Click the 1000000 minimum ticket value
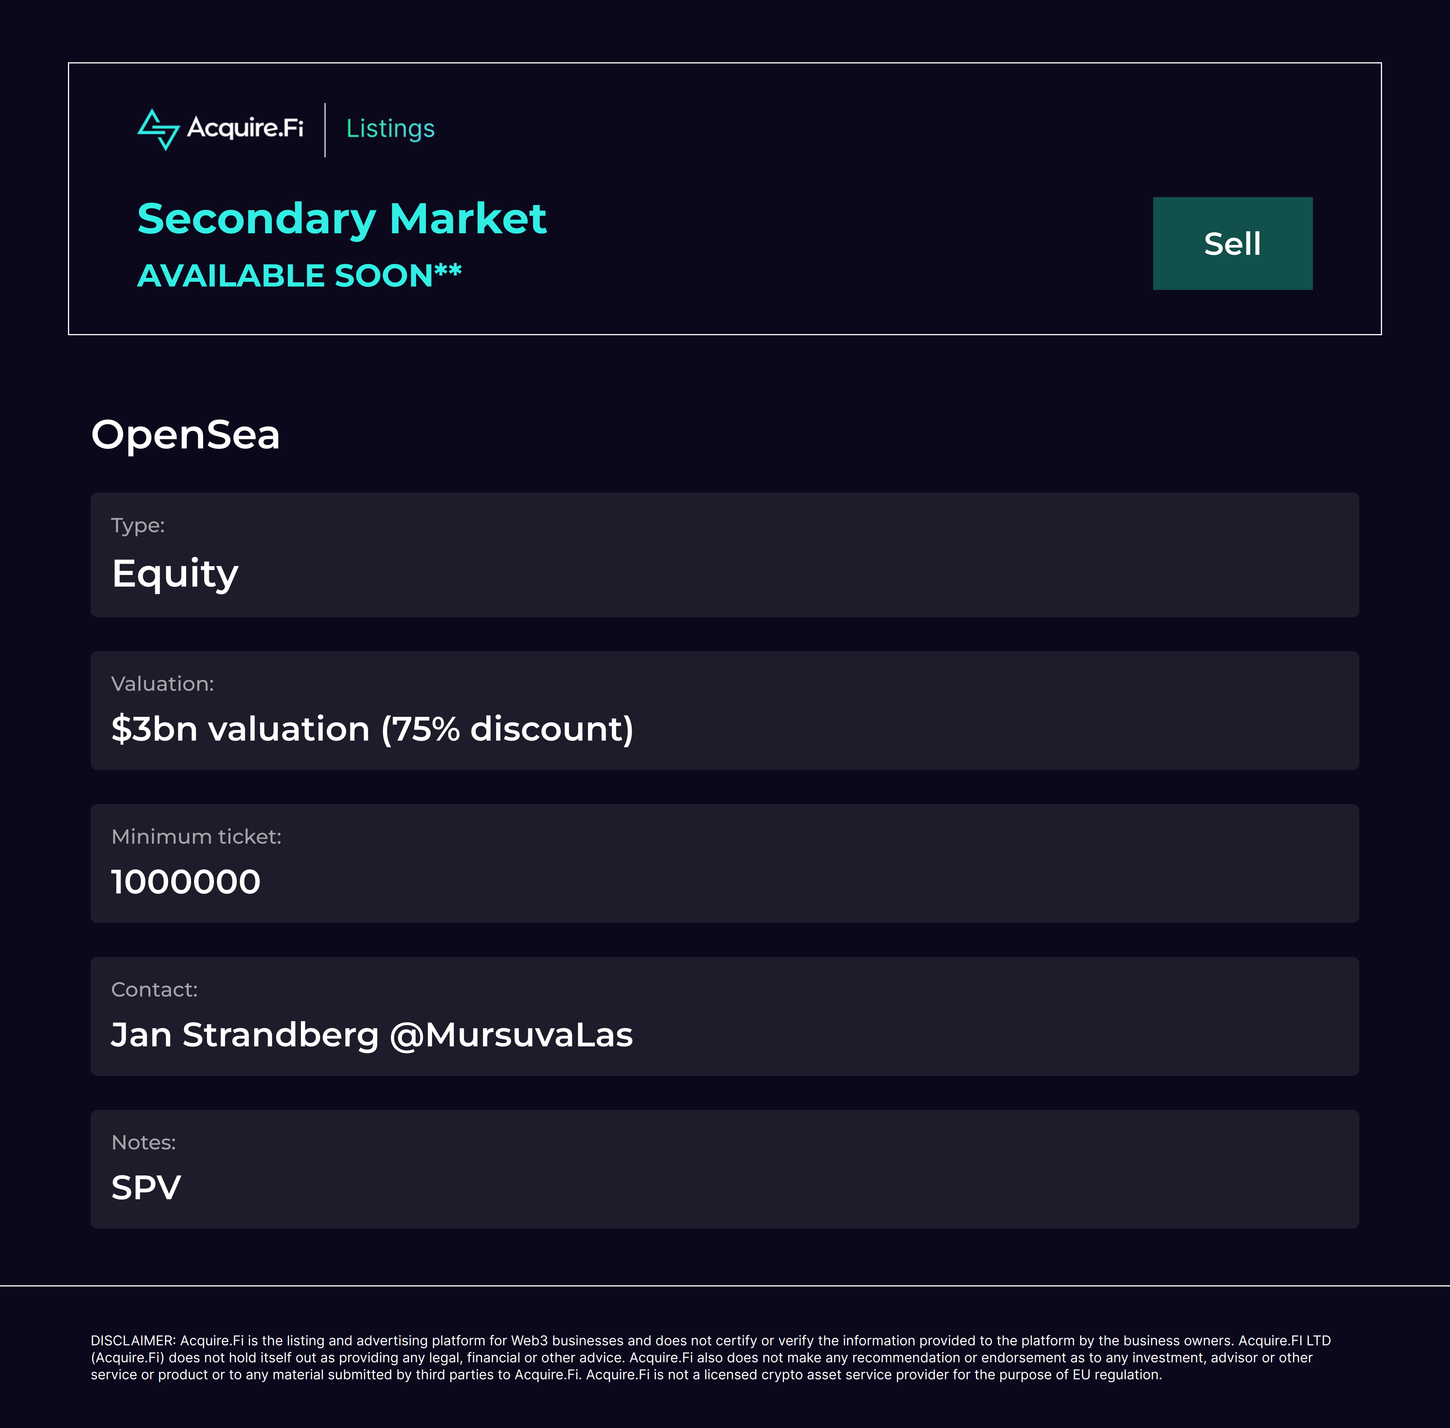The width and height of the screenshot is (1450, 1428). 186,882
